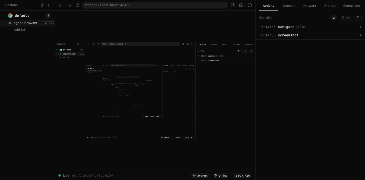Switch to the Console tab

[x=289, y=6]
